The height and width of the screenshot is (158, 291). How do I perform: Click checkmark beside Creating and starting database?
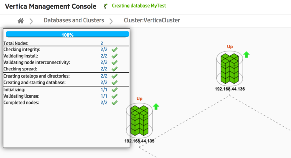(x=115, y=83)
